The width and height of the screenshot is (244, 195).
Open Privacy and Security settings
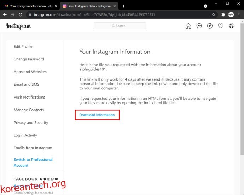pyautogui.click(x=31, y=123)
